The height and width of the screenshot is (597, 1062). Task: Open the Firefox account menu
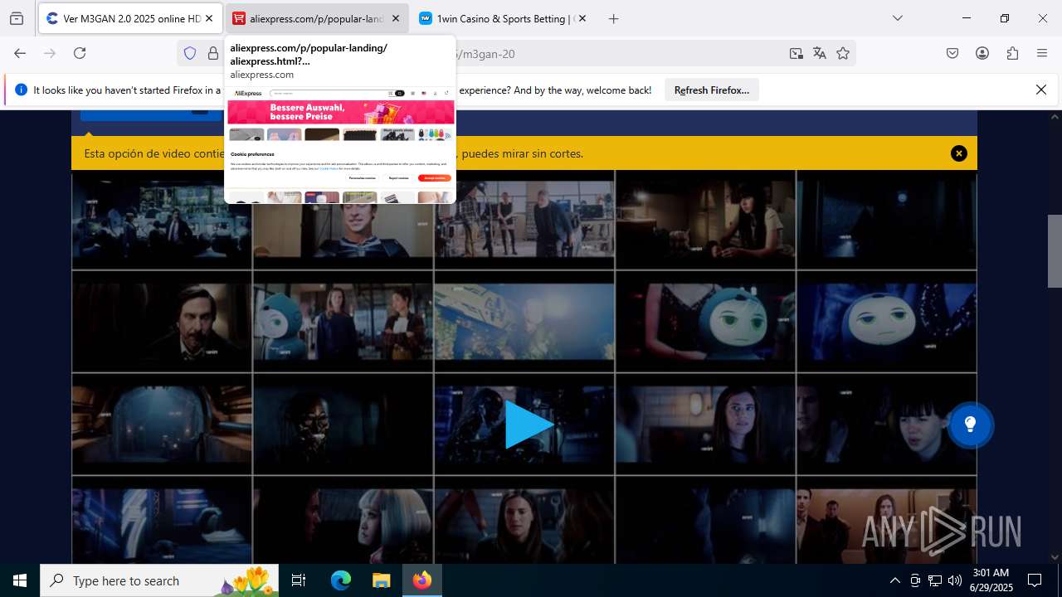click(982, 53)
